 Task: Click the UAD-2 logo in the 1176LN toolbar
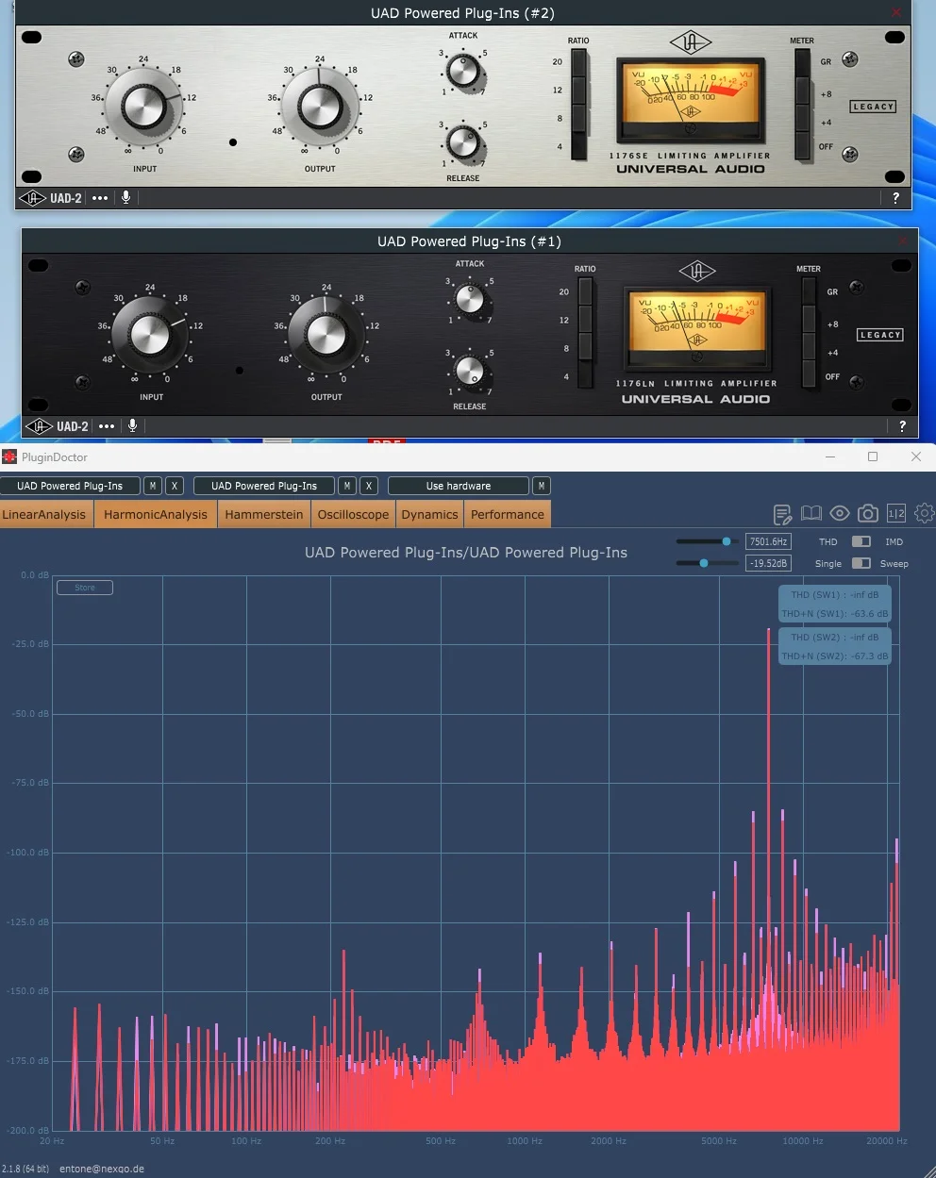58,426
